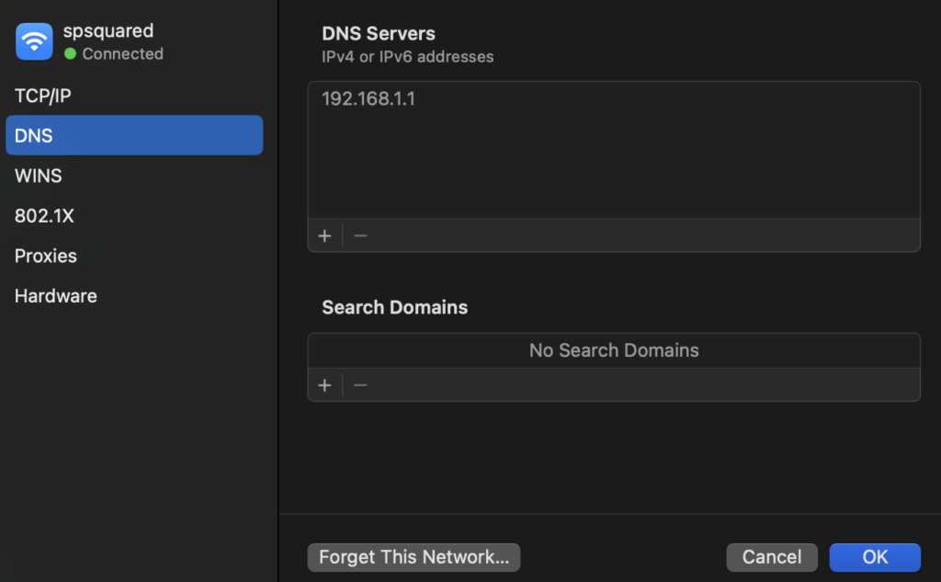Open the Proxies settings tab

pos(46,256)
